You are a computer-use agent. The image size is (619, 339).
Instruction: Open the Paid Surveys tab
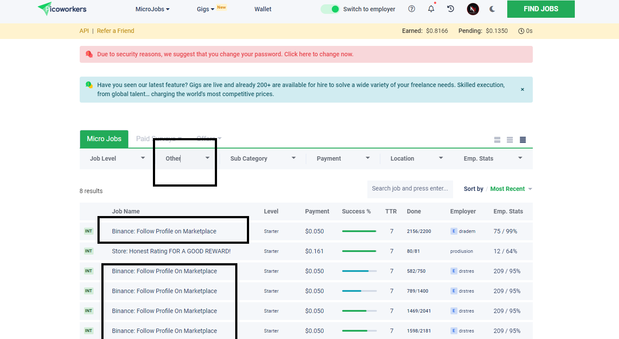click(159, 139)
